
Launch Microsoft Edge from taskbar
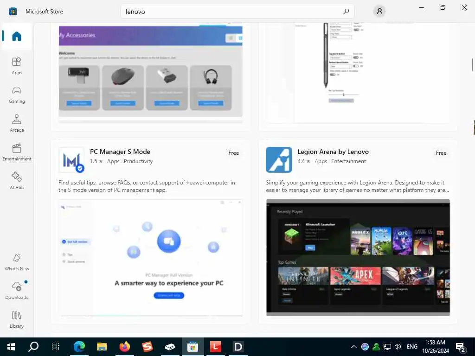(79, 347)
